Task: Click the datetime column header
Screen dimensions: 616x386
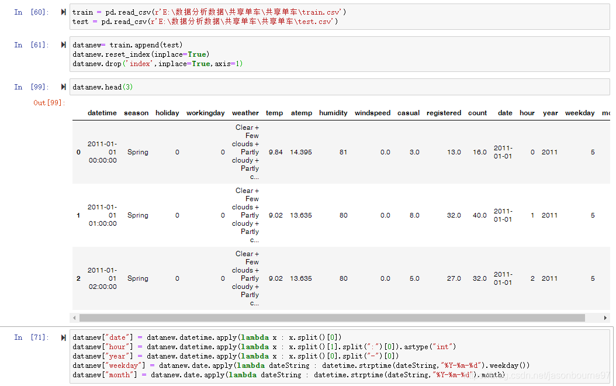Action: click(x=102, y=113)
